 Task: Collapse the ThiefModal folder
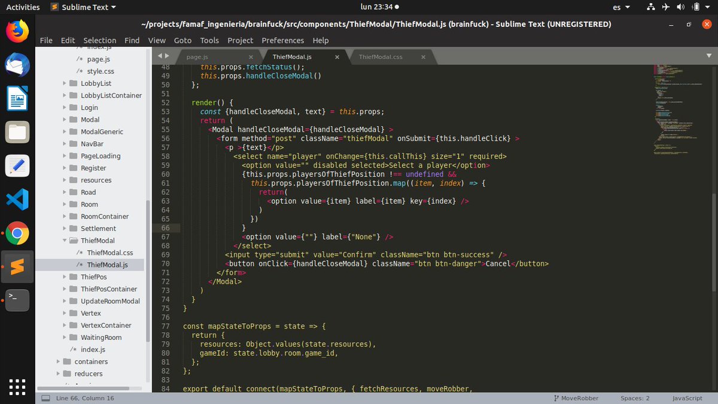coord(65,241)
